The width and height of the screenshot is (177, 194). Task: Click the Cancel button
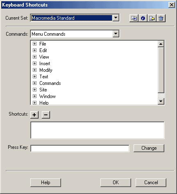151,183
